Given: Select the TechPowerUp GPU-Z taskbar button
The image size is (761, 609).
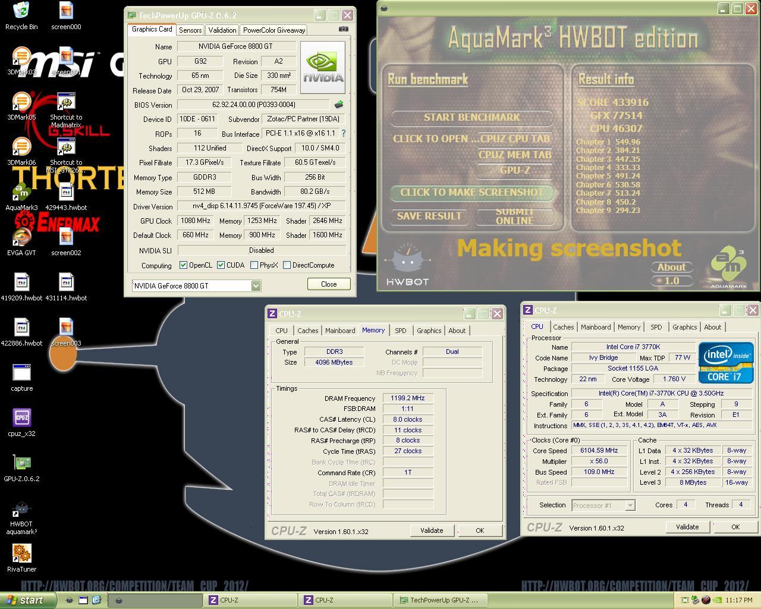Looking at the screenshot, I should coord(440,600).
